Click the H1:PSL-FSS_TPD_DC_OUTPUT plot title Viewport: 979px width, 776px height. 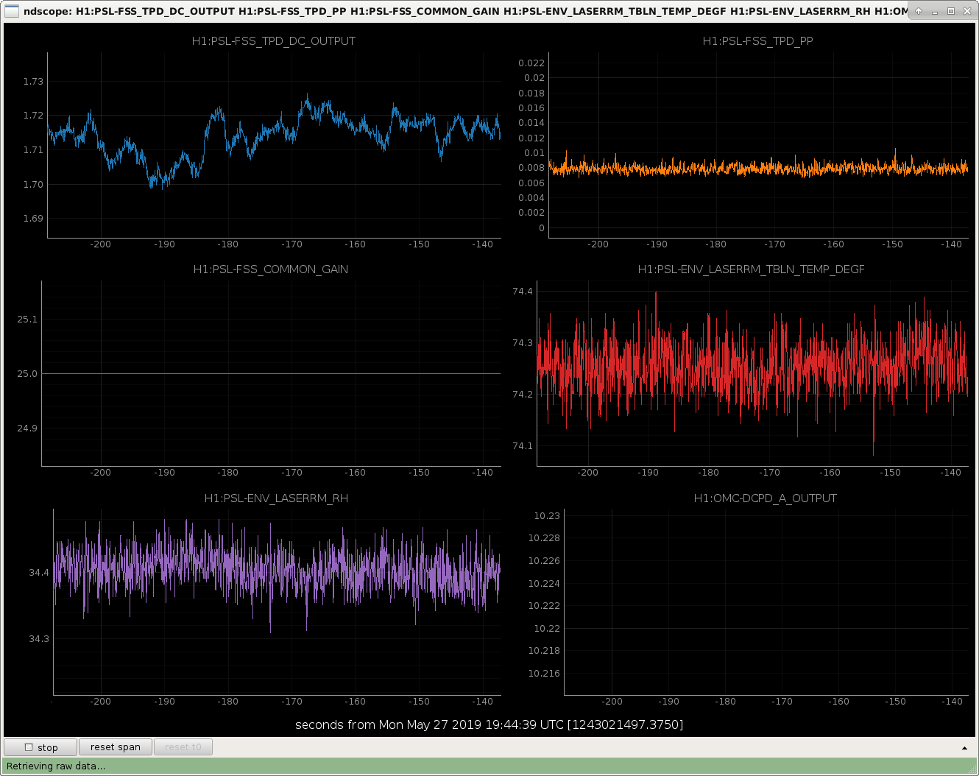pos(274,41)
